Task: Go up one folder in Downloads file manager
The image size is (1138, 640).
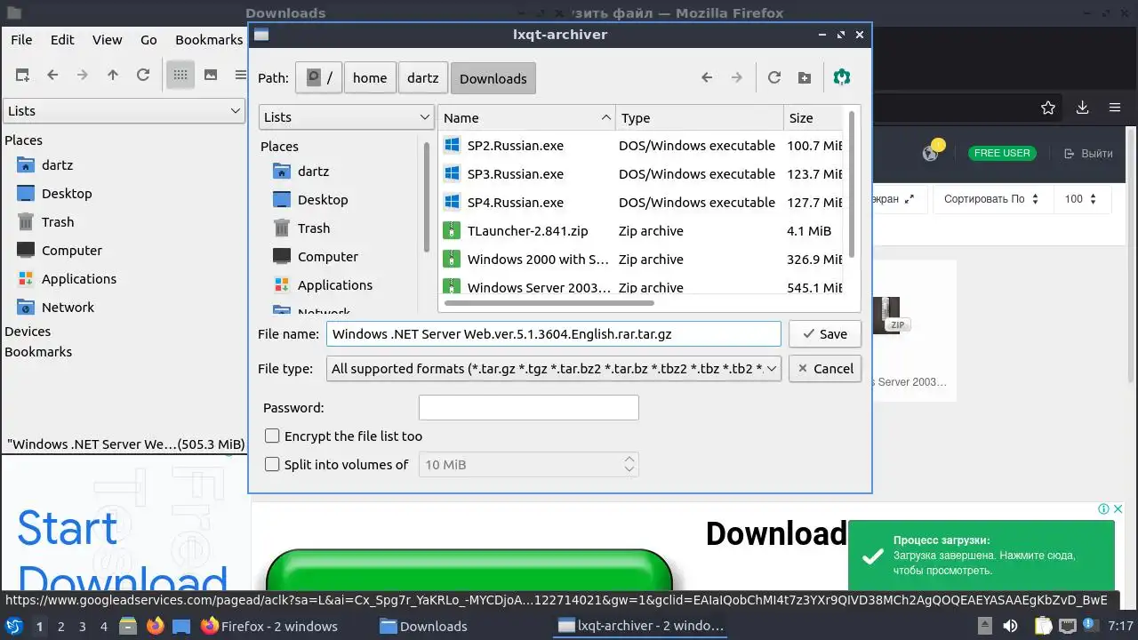Action: coord(113,76)
